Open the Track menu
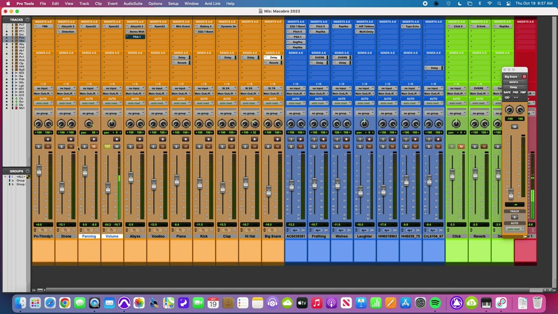Image resolution: width=558 pixels, height=314 pixels. click(x=84, y=3)
